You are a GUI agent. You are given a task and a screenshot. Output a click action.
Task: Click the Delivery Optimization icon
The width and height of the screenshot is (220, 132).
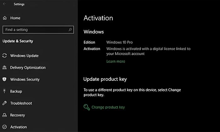tap(4, 68)
